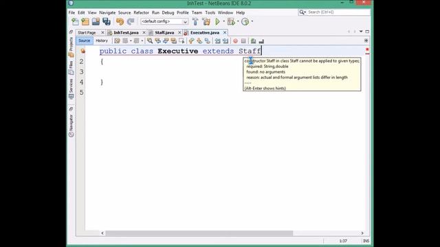
Task: Expand the Profile Project dropdown arrow
Action: pos(252,21)
